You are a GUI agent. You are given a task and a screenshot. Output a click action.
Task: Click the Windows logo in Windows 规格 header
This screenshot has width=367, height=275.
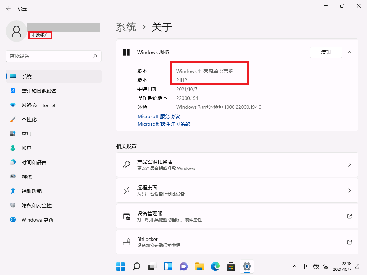pos(127,52)
